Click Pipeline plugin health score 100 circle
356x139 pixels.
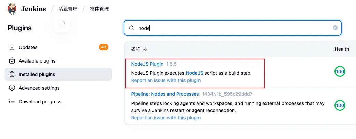pyautogui.click(x=340, y=105)
